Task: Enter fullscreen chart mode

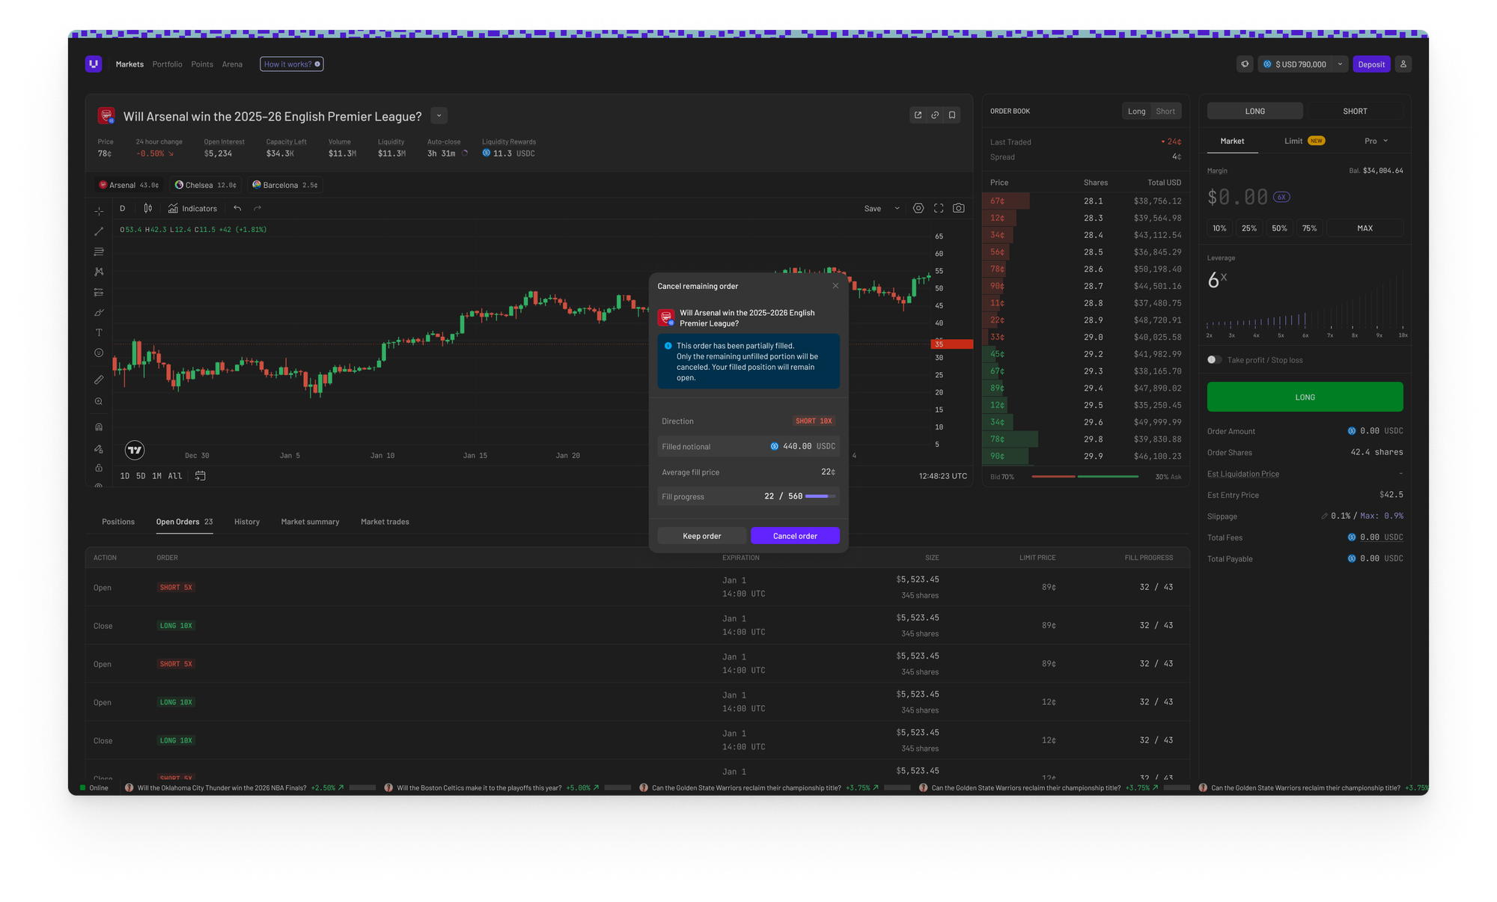Action: (939, 208)
